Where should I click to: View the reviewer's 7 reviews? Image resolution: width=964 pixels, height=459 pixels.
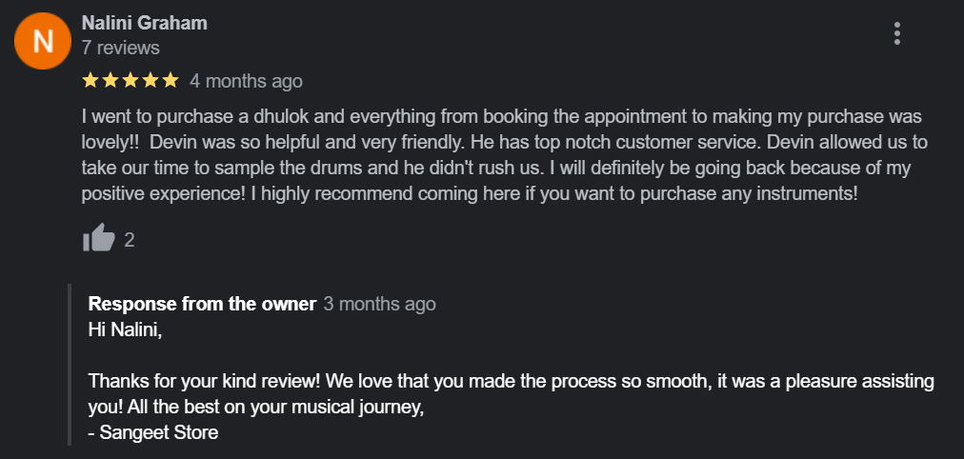(120, 47)
